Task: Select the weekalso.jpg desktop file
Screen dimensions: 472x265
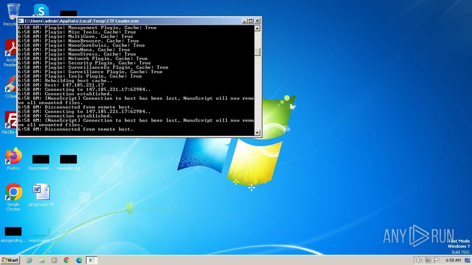Action: (x=69, y=162)
